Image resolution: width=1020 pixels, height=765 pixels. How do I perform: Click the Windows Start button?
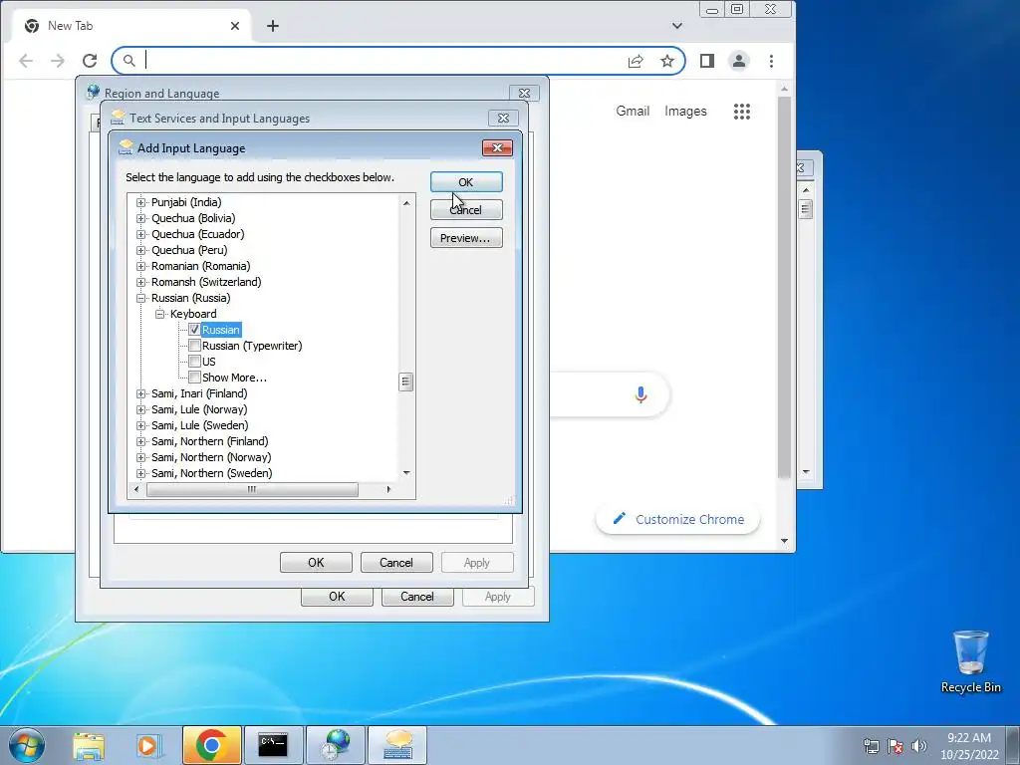[27, 745]
